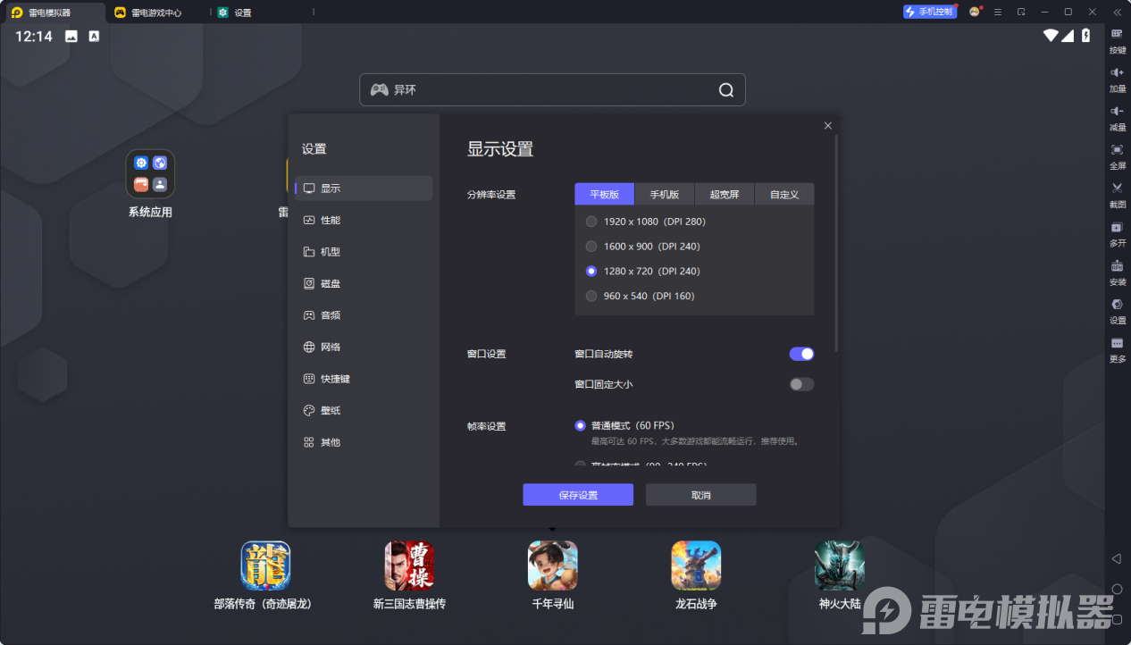Take a screenshot with 截图 scissors icon
This screenshot has height=645, width=1131.
(x=1117, y=188)
